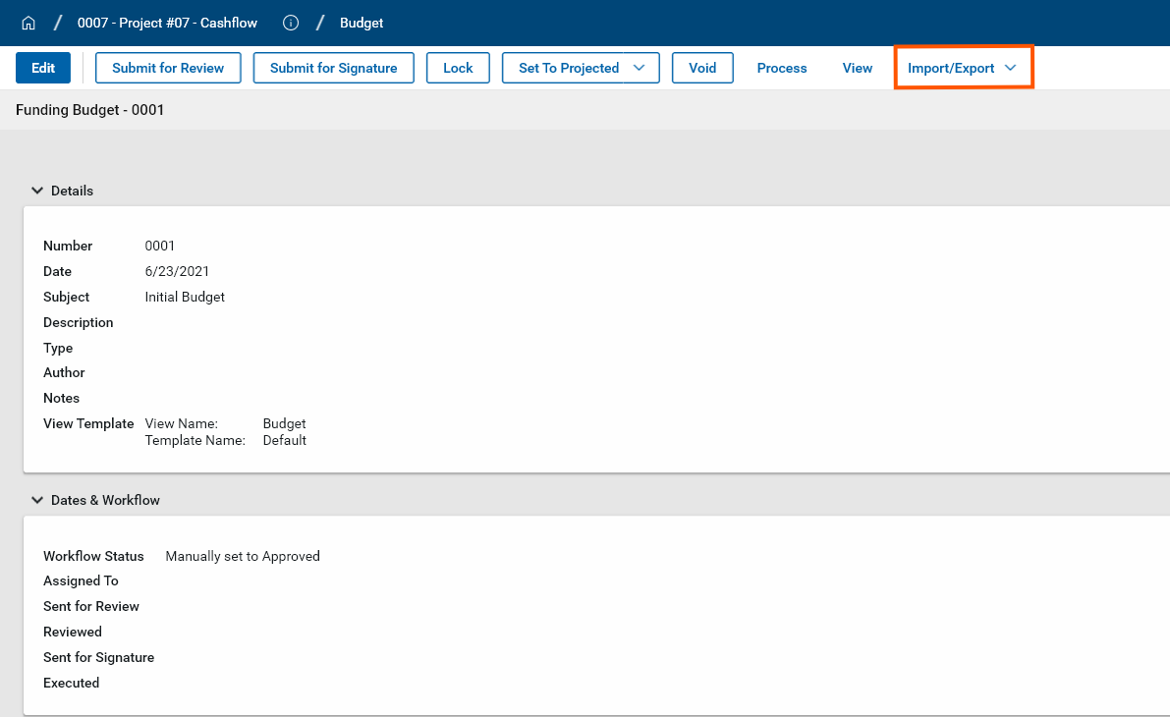Click the Edit button

43,68
